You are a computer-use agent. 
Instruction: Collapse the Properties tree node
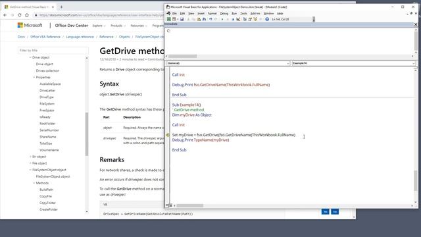coord(34,78)
